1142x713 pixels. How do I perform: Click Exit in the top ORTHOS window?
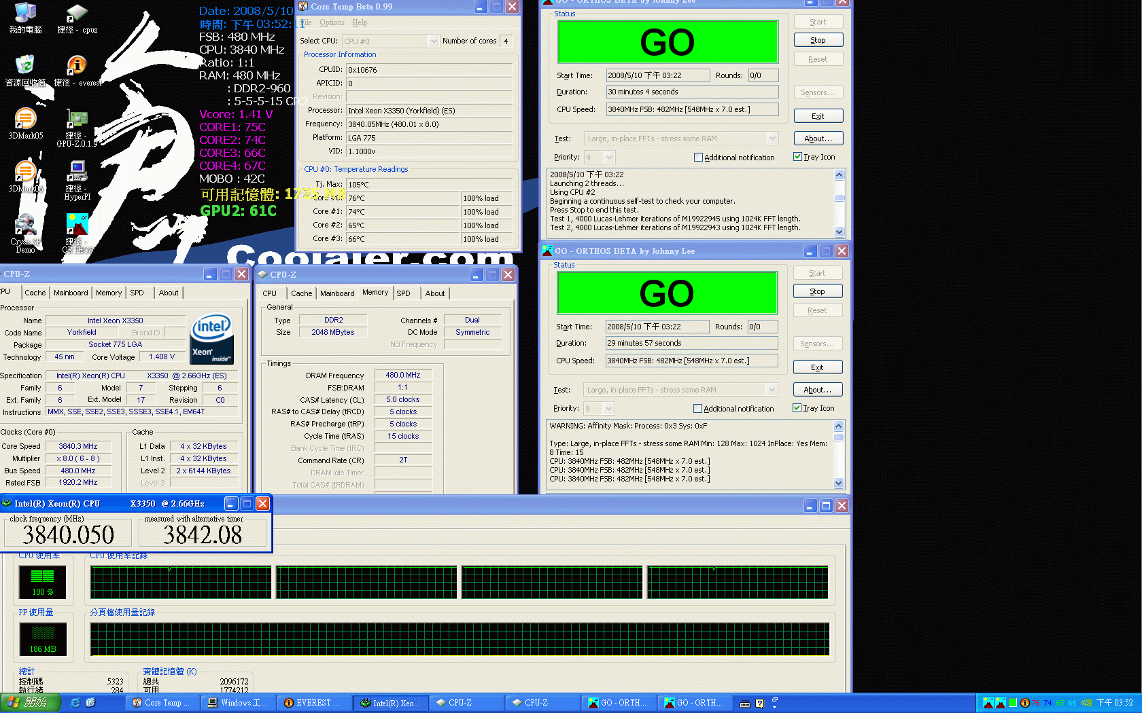(818, 116)
